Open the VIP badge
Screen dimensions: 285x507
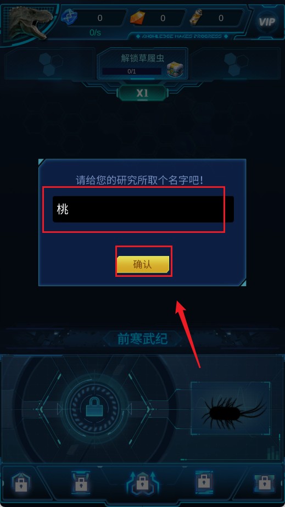pyautogui.click(x=267, y=22)
